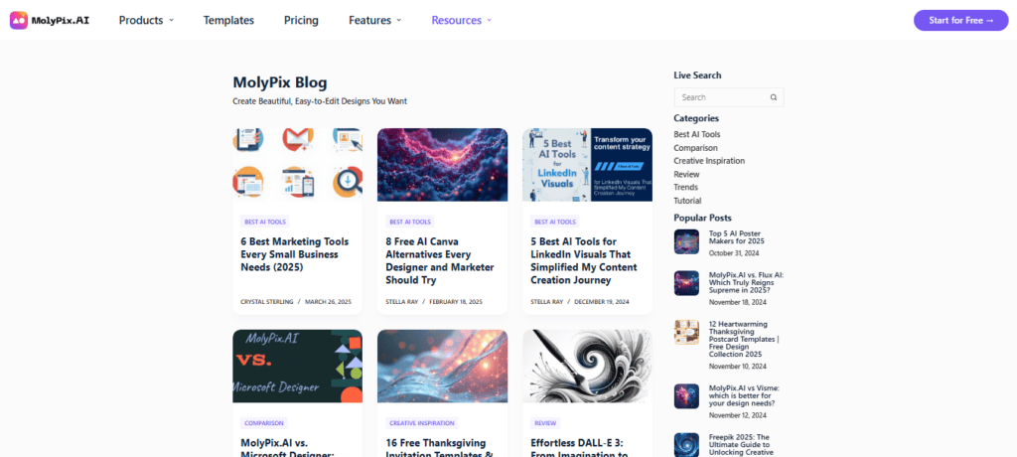The height and width of the screenshot is (457, 1017).
Task: Expand the Products dropdown menu
Action: tap(146, 20)
